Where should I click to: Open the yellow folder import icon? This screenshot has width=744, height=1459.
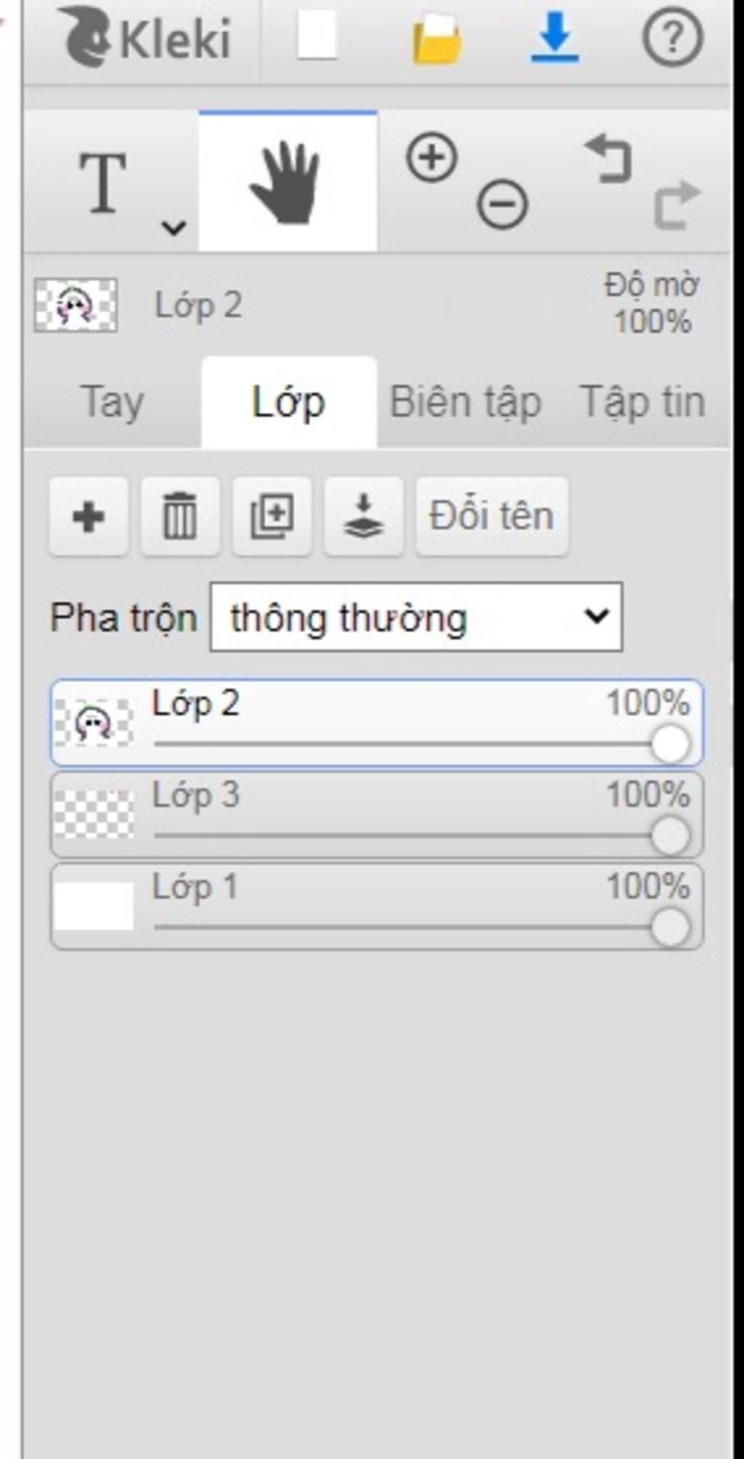pyautogui.click(x=436, y=39)
